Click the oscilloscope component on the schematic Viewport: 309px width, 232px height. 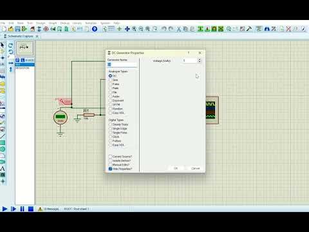(x=212, y=110)
